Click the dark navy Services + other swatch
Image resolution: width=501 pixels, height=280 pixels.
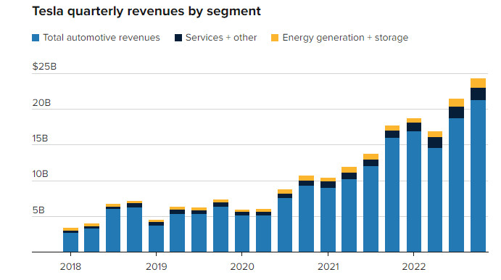point(178,38)
